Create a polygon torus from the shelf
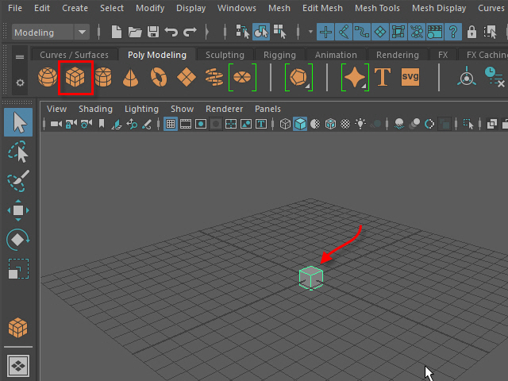 coord(159,77)
